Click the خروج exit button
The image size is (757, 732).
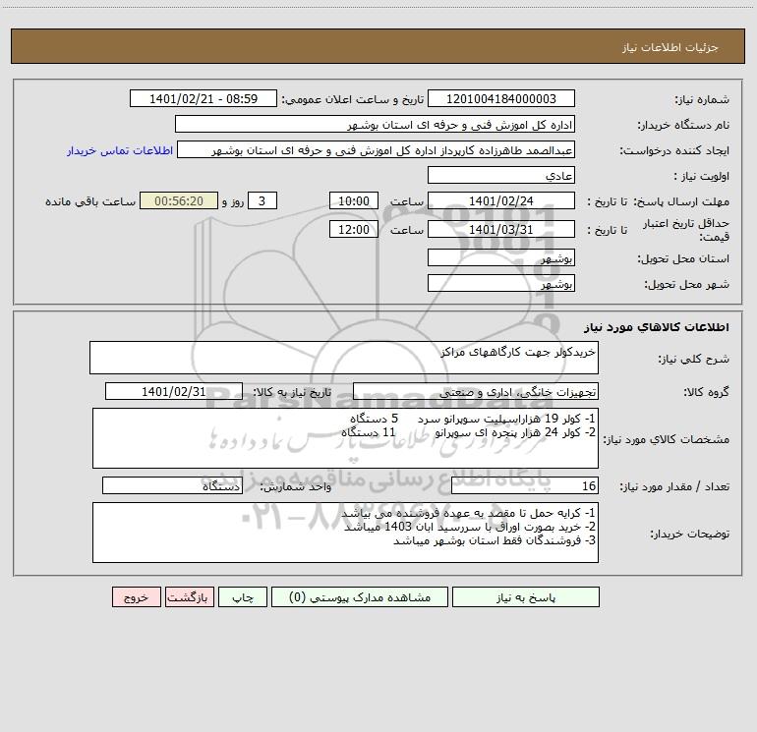(136, 597)
